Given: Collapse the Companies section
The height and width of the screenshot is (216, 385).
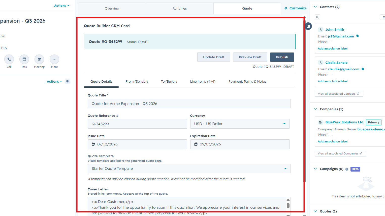Looking at the screenshot, I should (315, 109).
